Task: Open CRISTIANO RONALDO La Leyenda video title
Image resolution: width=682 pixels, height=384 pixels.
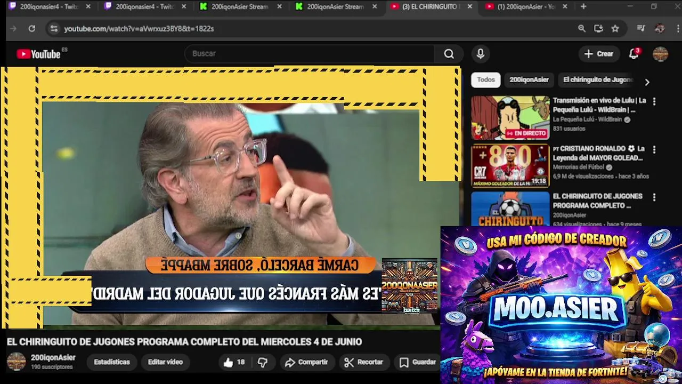Action: point(598,153)
